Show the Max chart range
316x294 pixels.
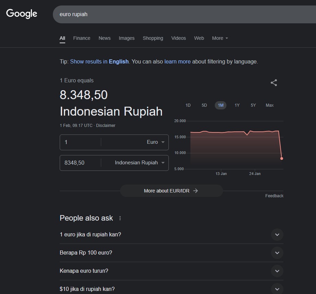click(270, 105)
